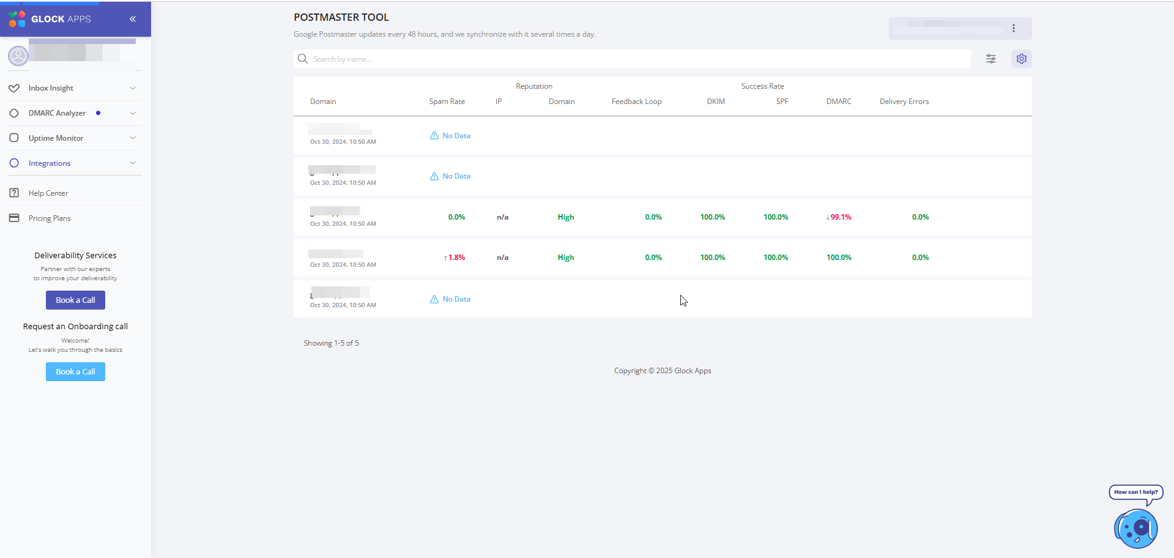Click the Help Center question mark icon
Viewport: 1174px width, 558px height.
[14, 193]
